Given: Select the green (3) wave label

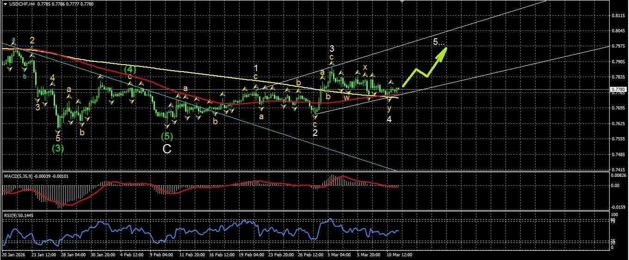Looking at the screenshot, I should 58,148.
